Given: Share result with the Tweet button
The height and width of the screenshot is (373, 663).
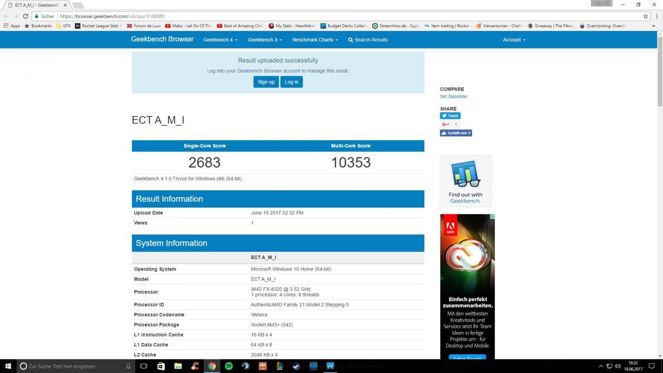Looking at the screenshot, I should [450, 116].
